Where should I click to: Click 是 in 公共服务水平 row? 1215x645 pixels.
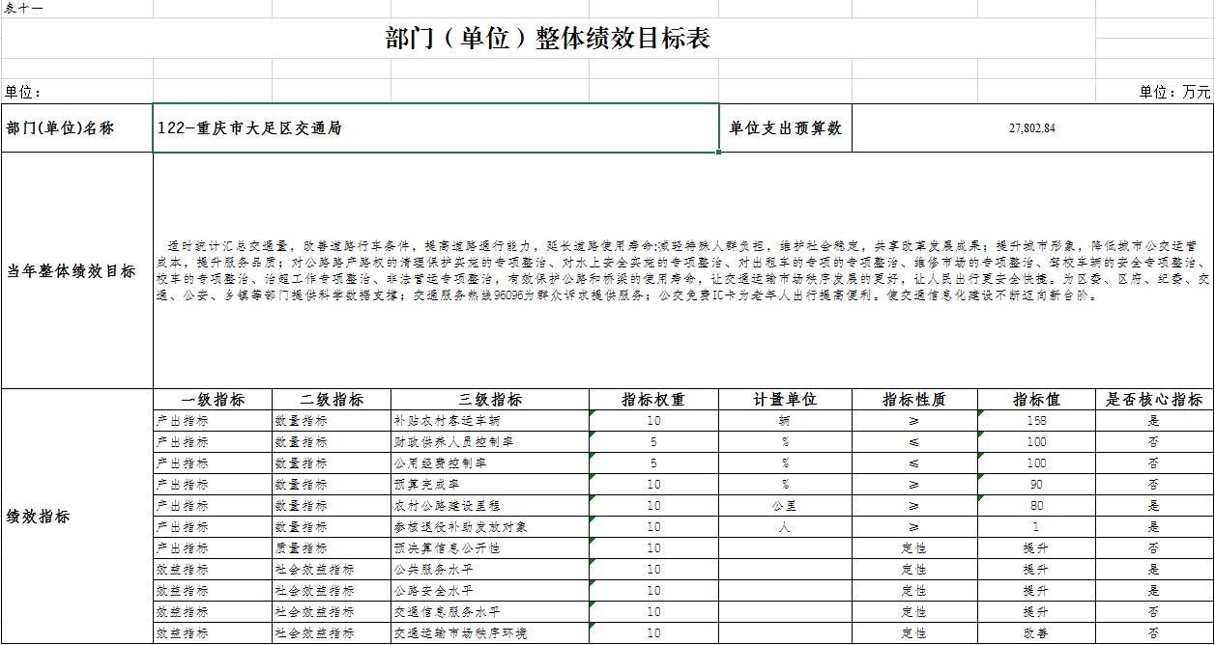coord(1154,570)
